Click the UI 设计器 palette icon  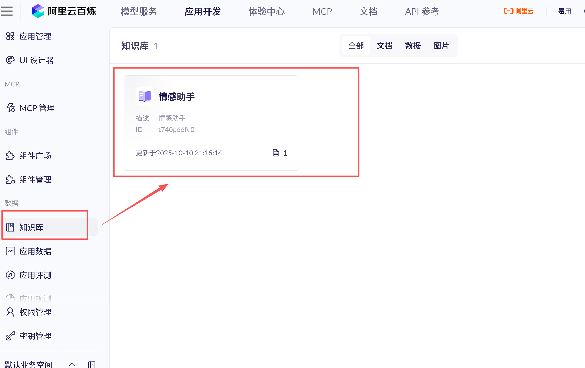10,60
